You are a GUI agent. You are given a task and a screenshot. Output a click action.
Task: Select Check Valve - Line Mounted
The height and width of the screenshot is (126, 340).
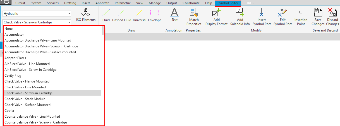pos(52,87)
